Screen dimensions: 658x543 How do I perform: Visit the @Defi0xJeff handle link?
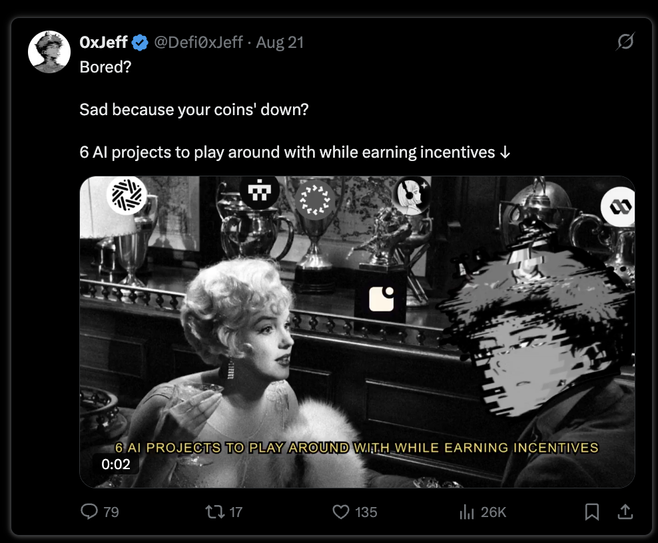(198, 43)
